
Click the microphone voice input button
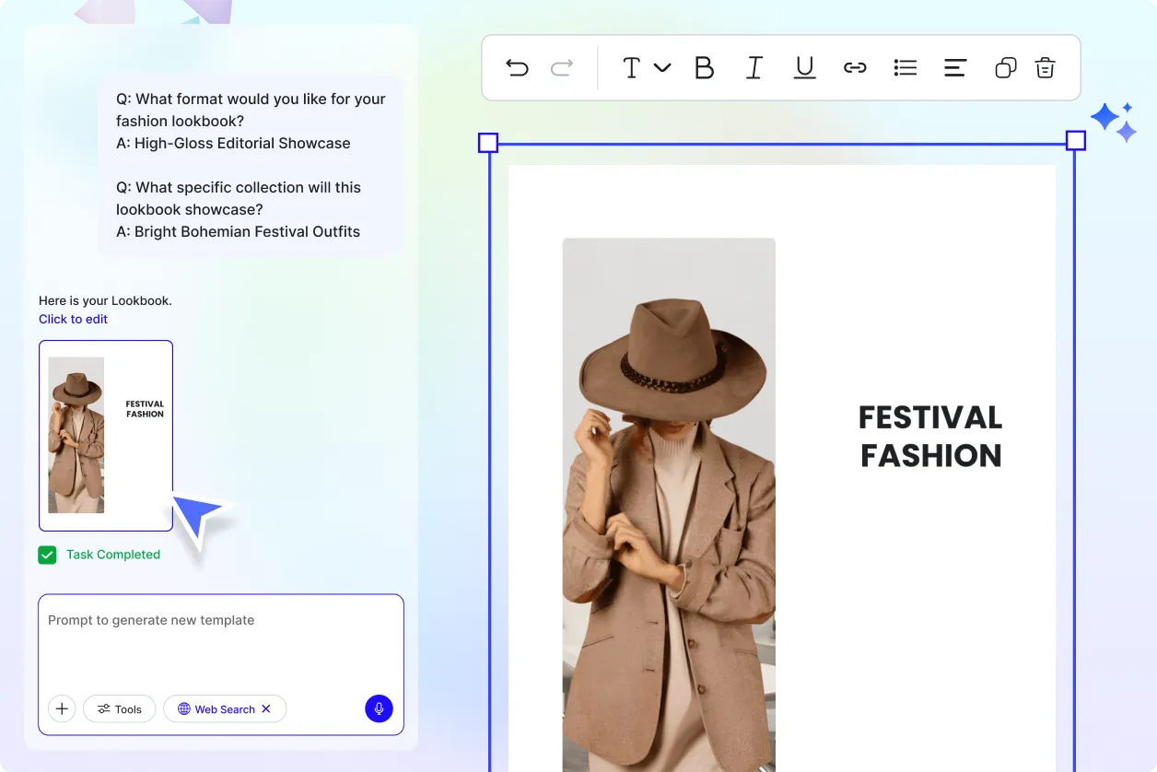(379, 708)
